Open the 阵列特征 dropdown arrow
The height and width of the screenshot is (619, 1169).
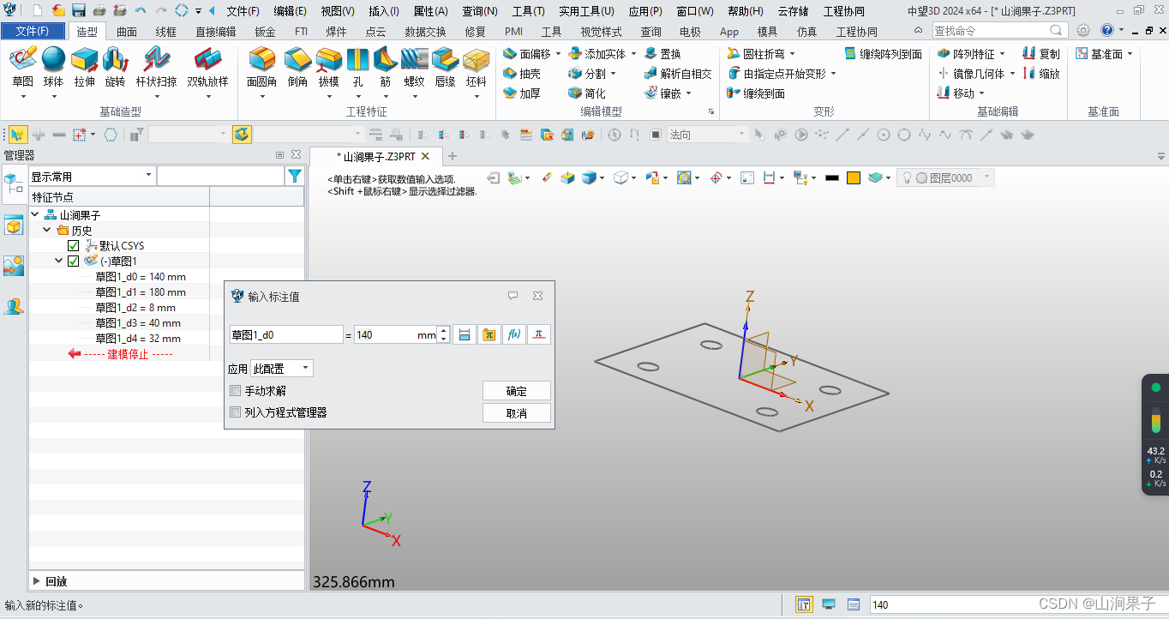1003,54
